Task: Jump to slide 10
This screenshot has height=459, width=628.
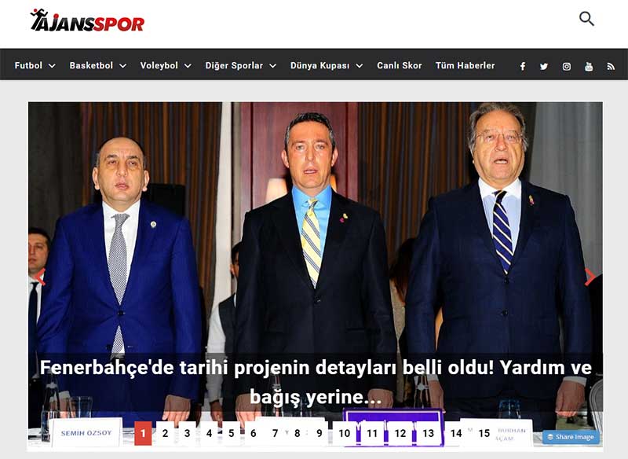Action: 345,433
